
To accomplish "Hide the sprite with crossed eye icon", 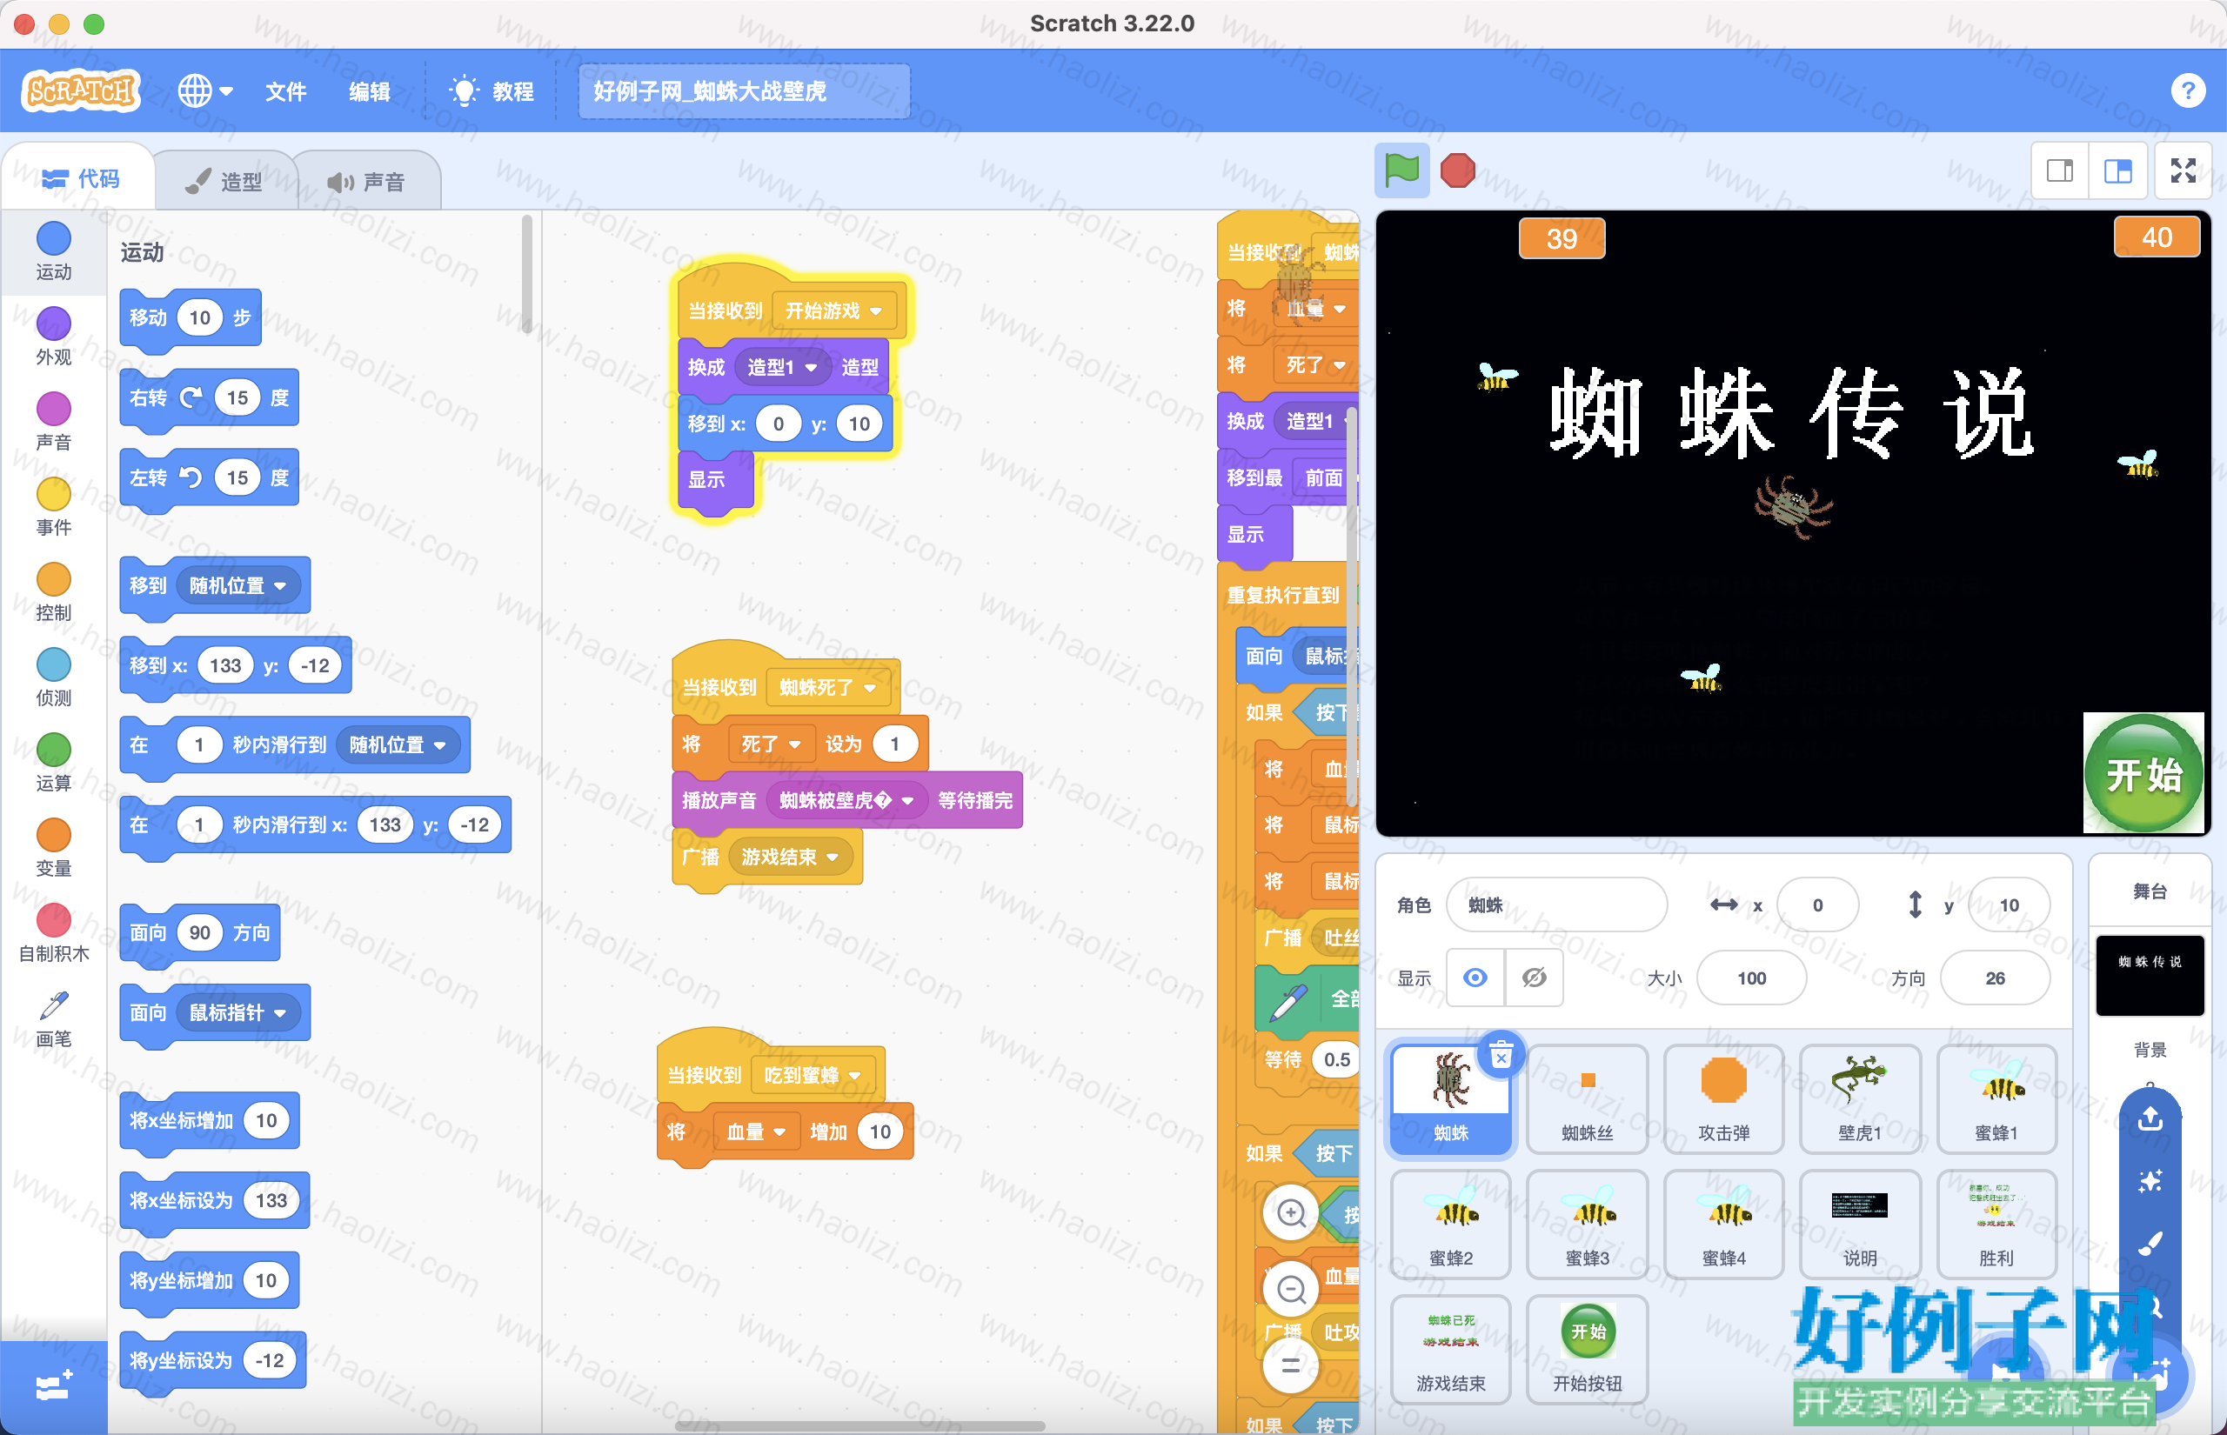I will [x=1534, y=978].
